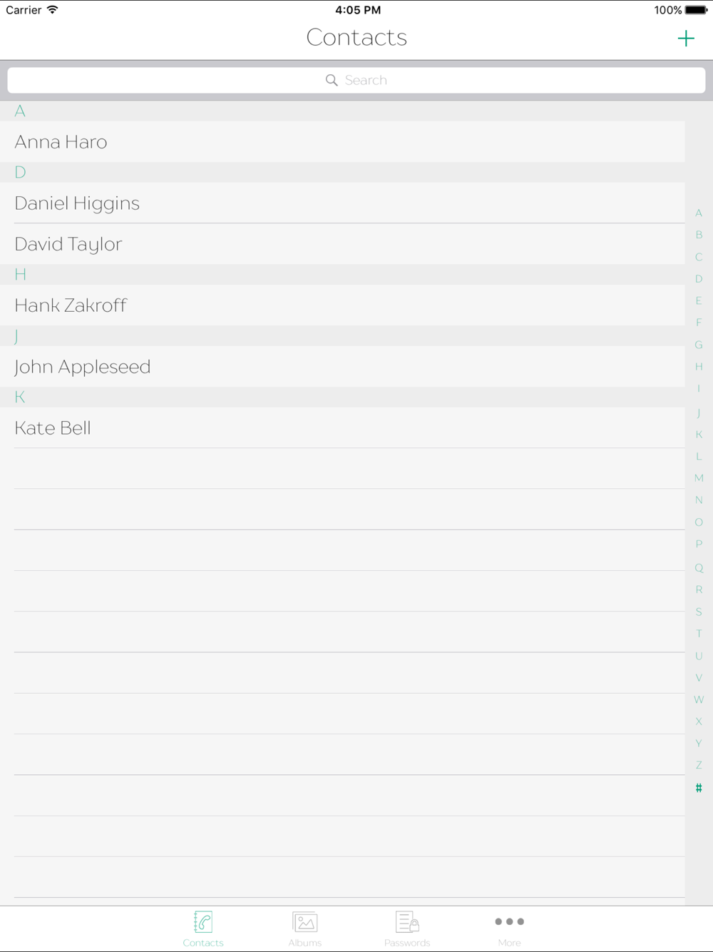Jump to letter K in index
The image size is (713, 952).
(x=699, y=435)
